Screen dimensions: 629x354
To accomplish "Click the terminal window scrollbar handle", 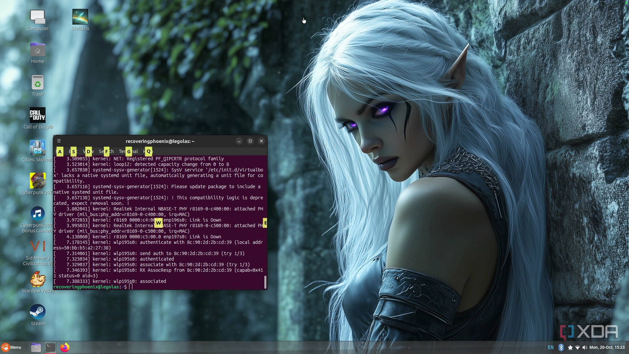I will tap(265, 282).
